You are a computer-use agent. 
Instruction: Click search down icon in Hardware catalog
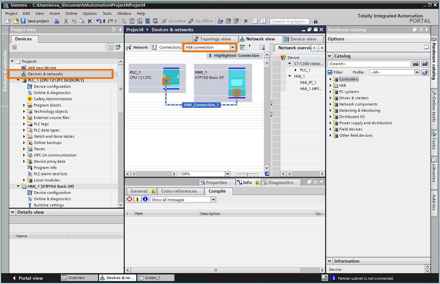click(416, 64)
